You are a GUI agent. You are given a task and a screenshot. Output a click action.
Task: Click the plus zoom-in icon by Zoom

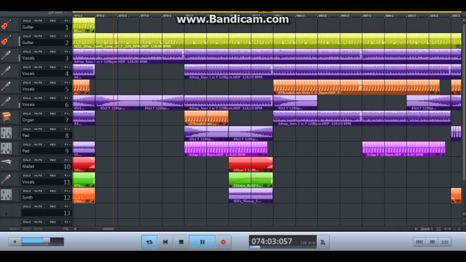(x=459, y=229)
